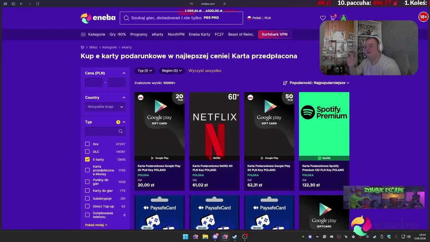Open the user profile avatar
The height and width of the screenshot is (242, 430).
(x=343, y=18)
